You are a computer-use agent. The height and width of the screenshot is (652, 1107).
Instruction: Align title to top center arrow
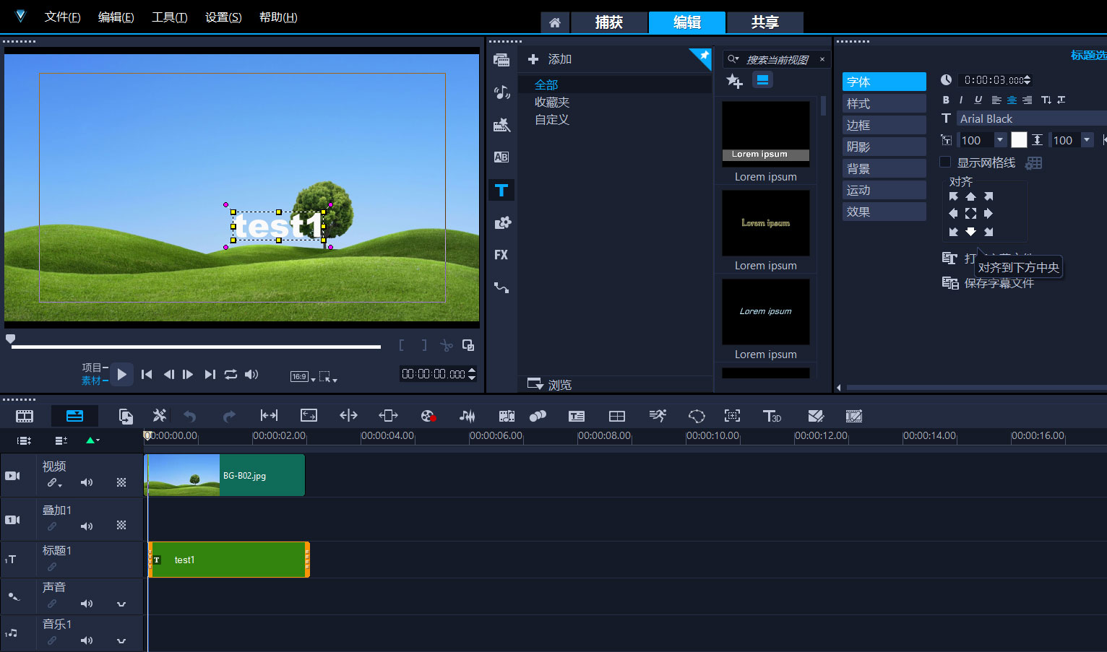click(970, 196)
